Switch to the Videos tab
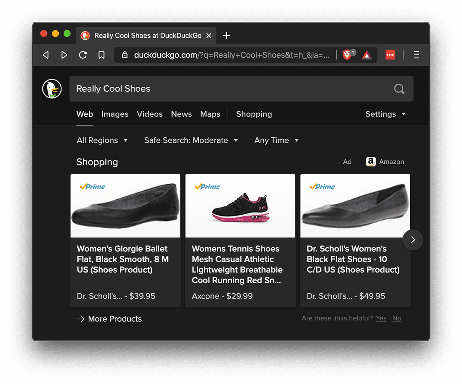 [149, 114]
